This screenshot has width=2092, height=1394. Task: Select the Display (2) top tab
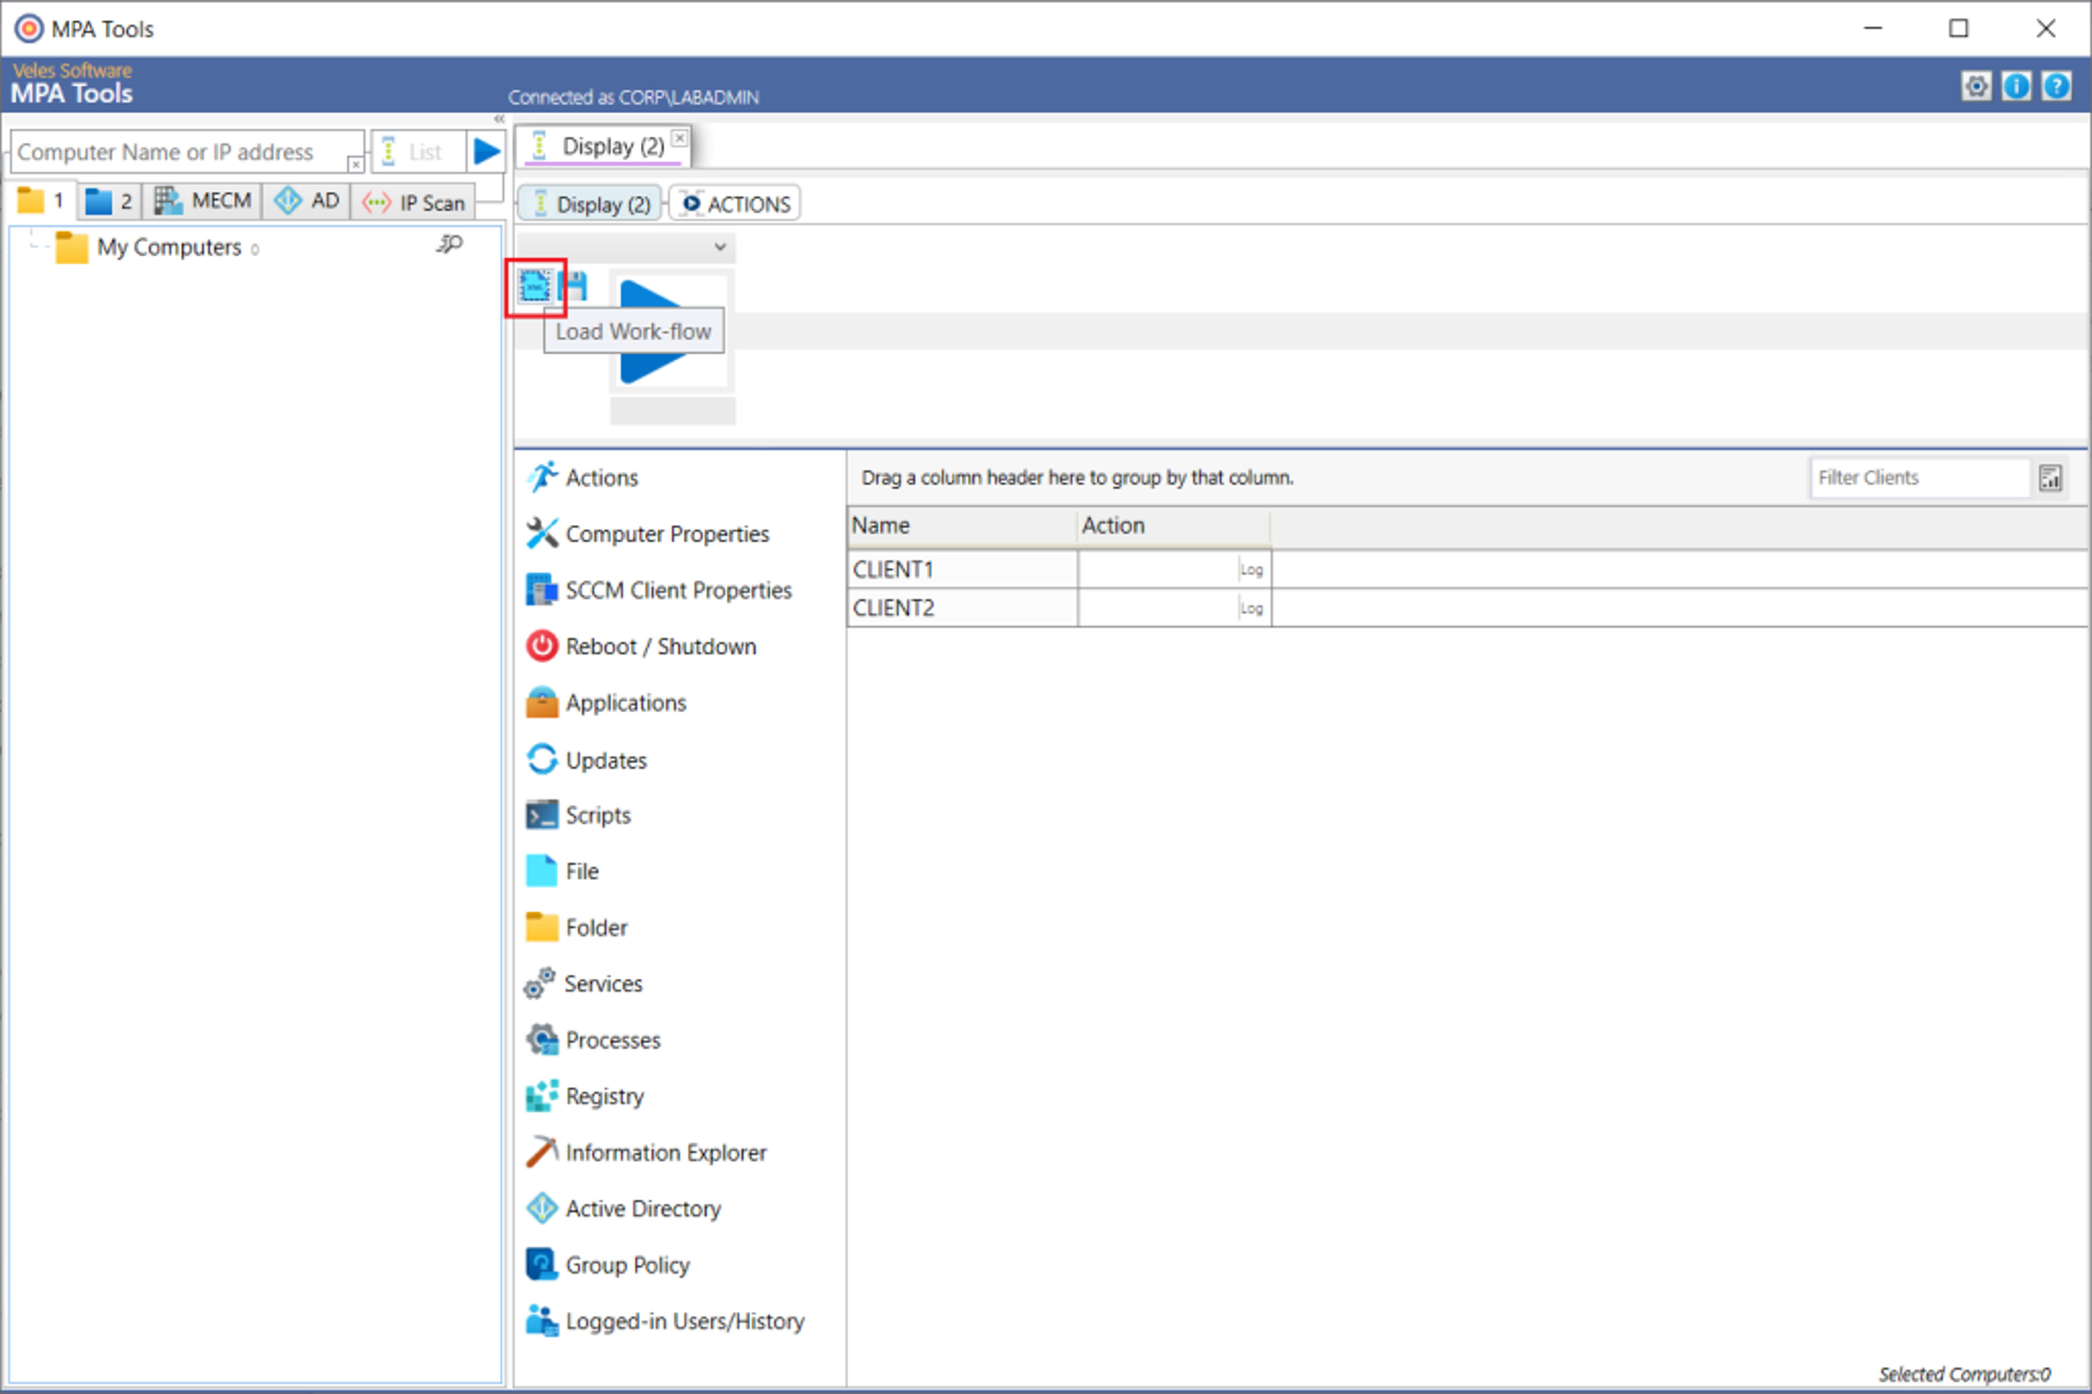pyautogui.click(x=604, y=146)
